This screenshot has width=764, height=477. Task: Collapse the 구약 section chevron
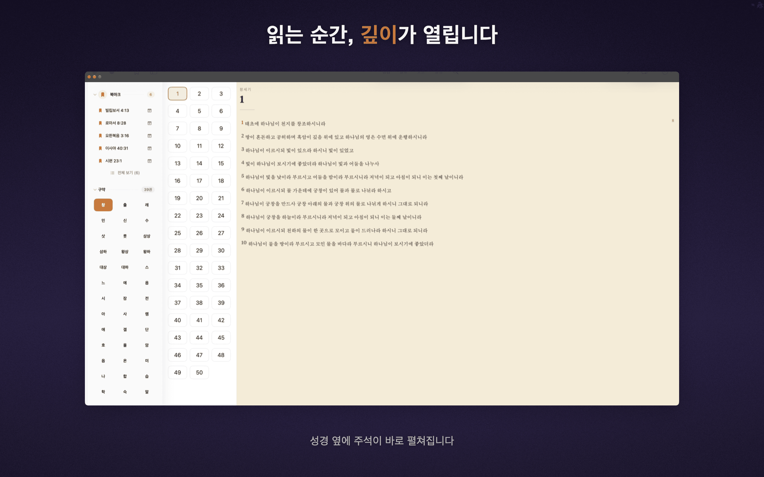click(95, 189)
